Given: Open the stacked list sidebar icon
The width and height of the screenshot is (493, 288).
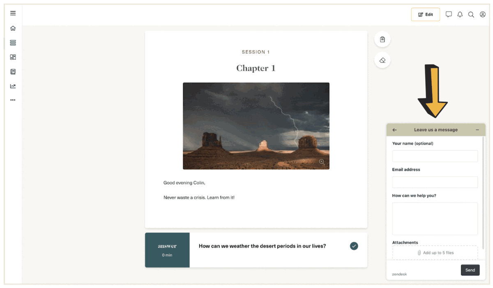Looking at the screenshot, I should point(13,43).
